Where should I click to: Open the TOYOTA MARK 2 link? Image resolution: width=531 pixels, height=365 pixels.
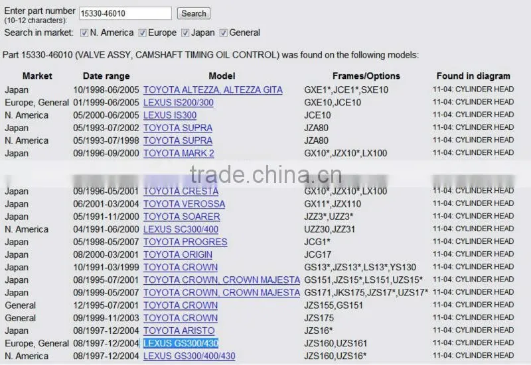click(179, 153)
